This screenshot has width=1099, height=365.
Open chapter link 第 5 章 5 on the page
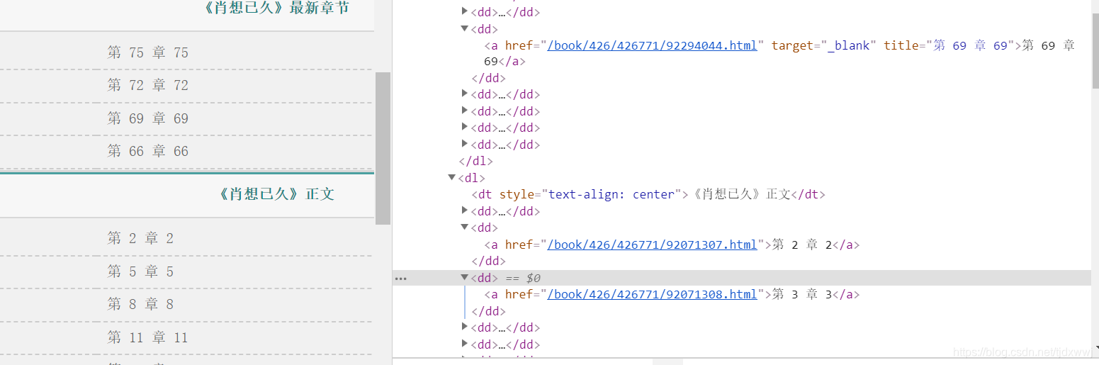click(140, 271)
